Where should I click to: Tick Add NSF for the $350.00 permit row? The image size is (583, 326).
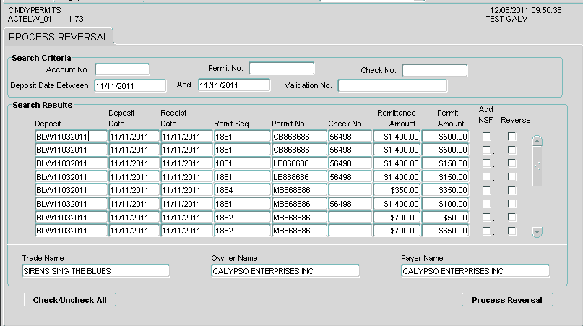[486, 190]
